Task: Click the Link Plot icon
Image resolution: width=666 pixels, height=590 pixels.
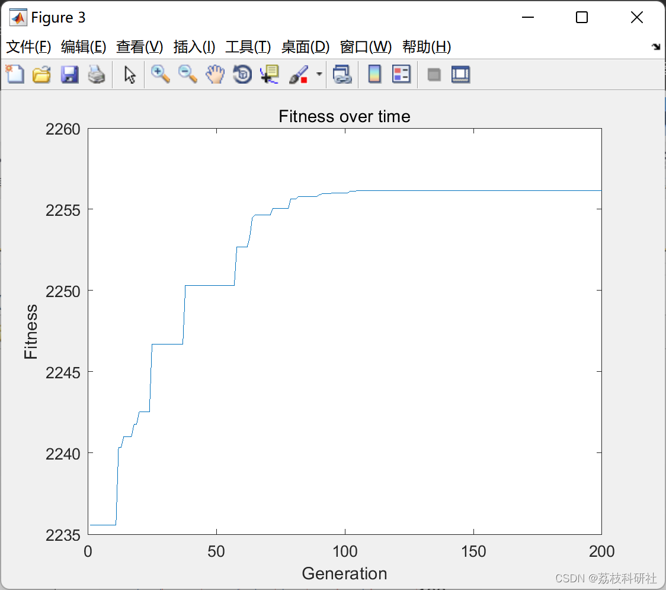Action: pyautogui.click(x=342, y=75)
